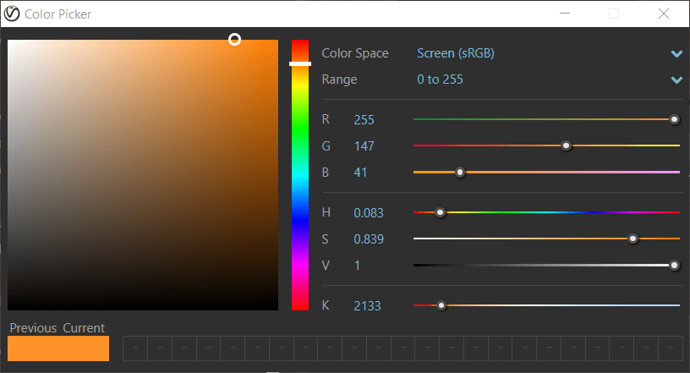Open the Color Space dropdown arrow
Image resolution: width=690 pixels, height=373 pixels.
676,54
